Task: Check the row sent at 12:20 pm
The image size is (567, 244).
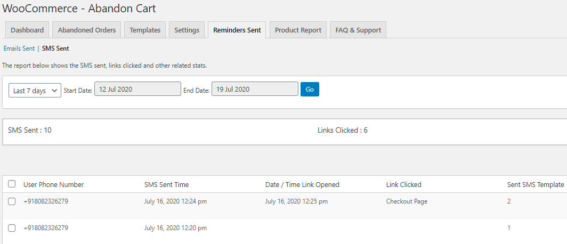Action: coord(12,228)
